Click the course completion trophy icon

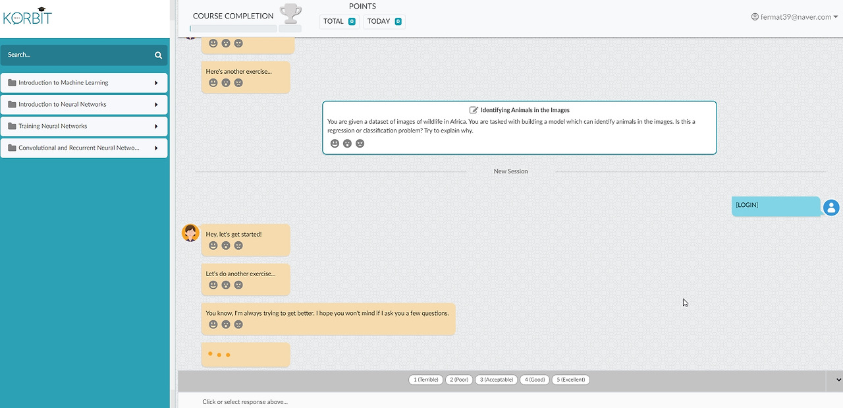(290, 14)
